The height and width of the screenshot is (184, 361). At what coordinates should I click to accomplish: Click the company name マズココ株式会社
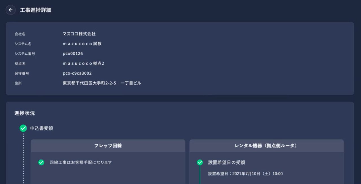coord(79,34)
